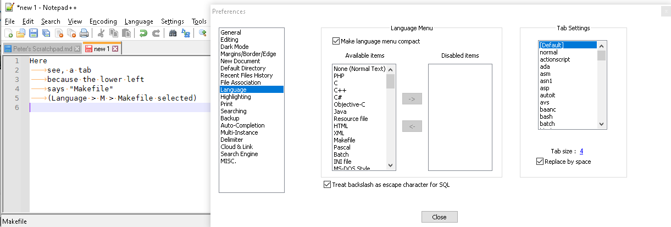This screenshot has width=671, height=227.
Task: Click the Find binoculars icon
Action: [173, 33]
